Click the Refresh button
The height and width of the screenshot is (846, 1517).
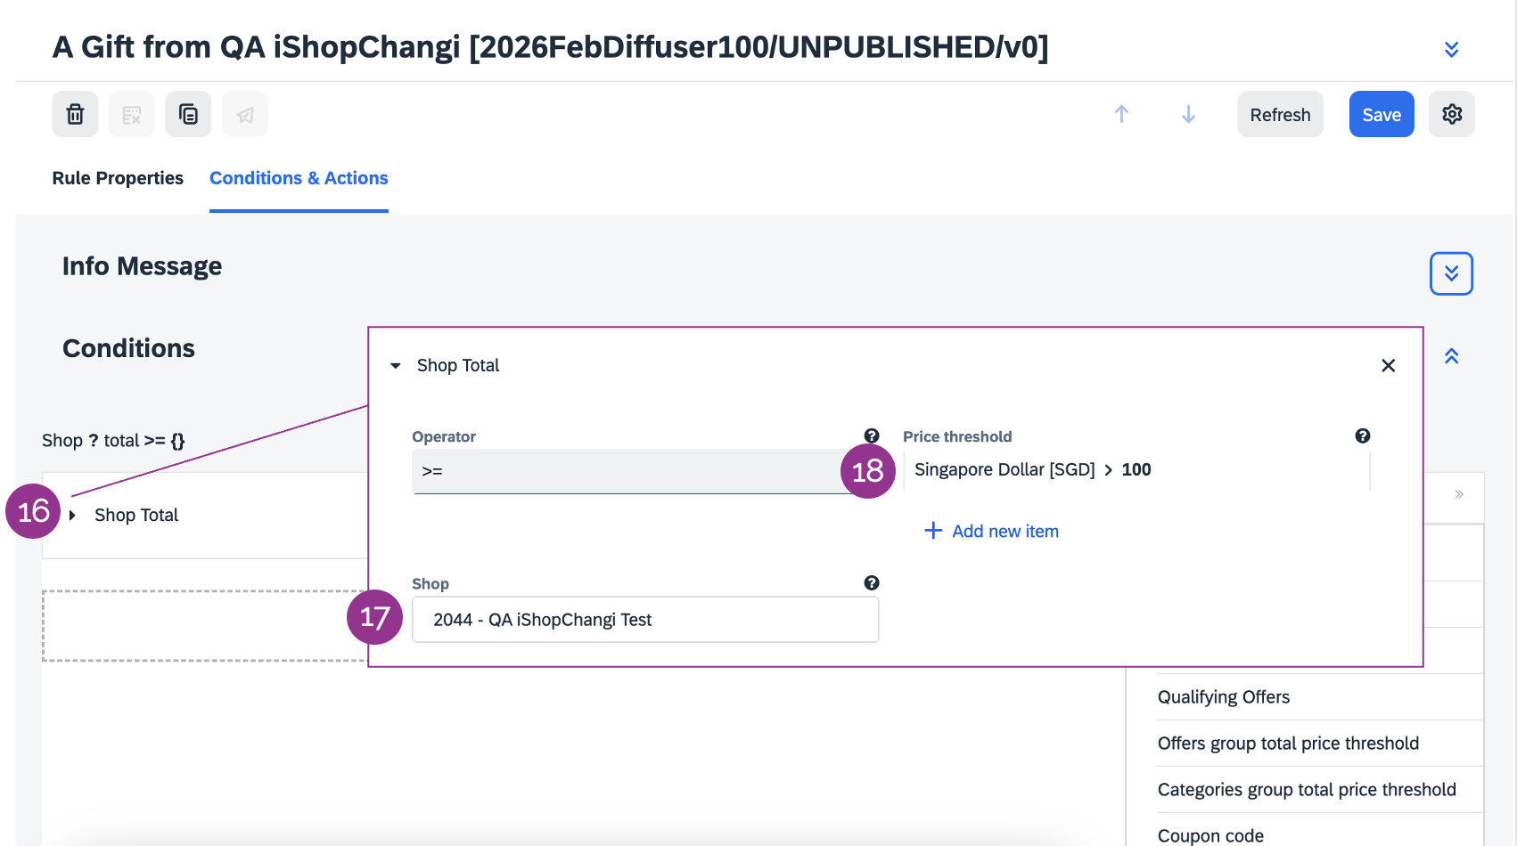point(1280,114)
